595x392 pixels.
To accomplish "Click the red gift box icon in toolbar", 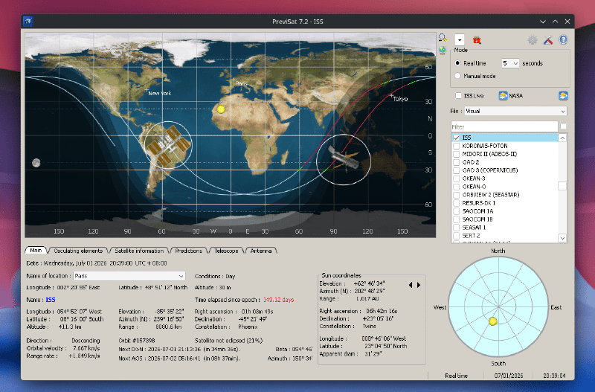I will [477, 40].
